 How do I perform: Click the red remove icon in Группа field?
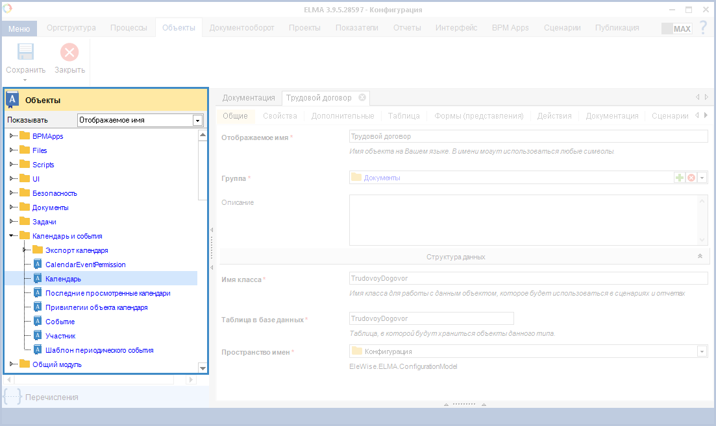point(691,178)
